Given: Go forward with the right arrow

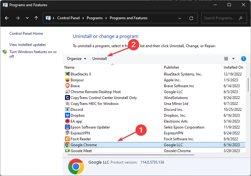Looking at the screenshot, I should 18,18.
